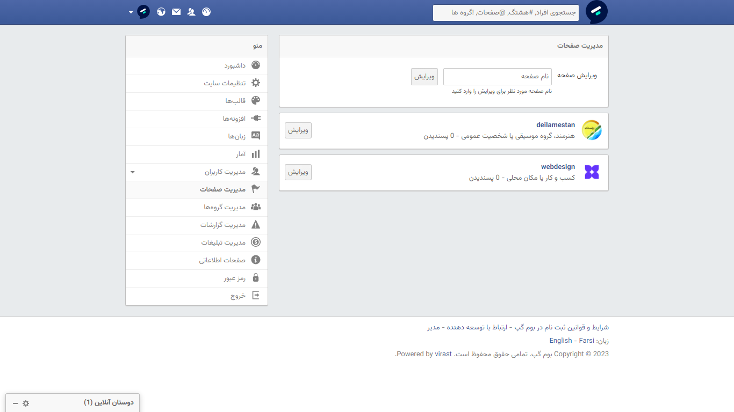Click the افزونه‌ها plug icon

(256, 119)
